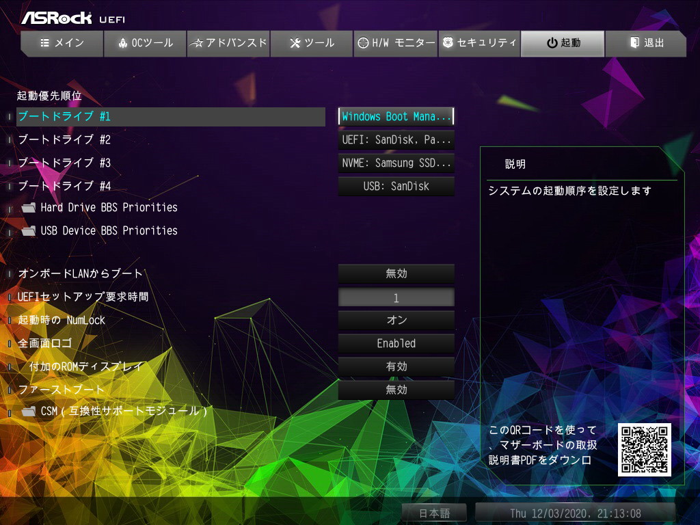The image size is (700, 525).
Task: Click the date and time display
Action: pyautogui.click(x=576, y=513)
